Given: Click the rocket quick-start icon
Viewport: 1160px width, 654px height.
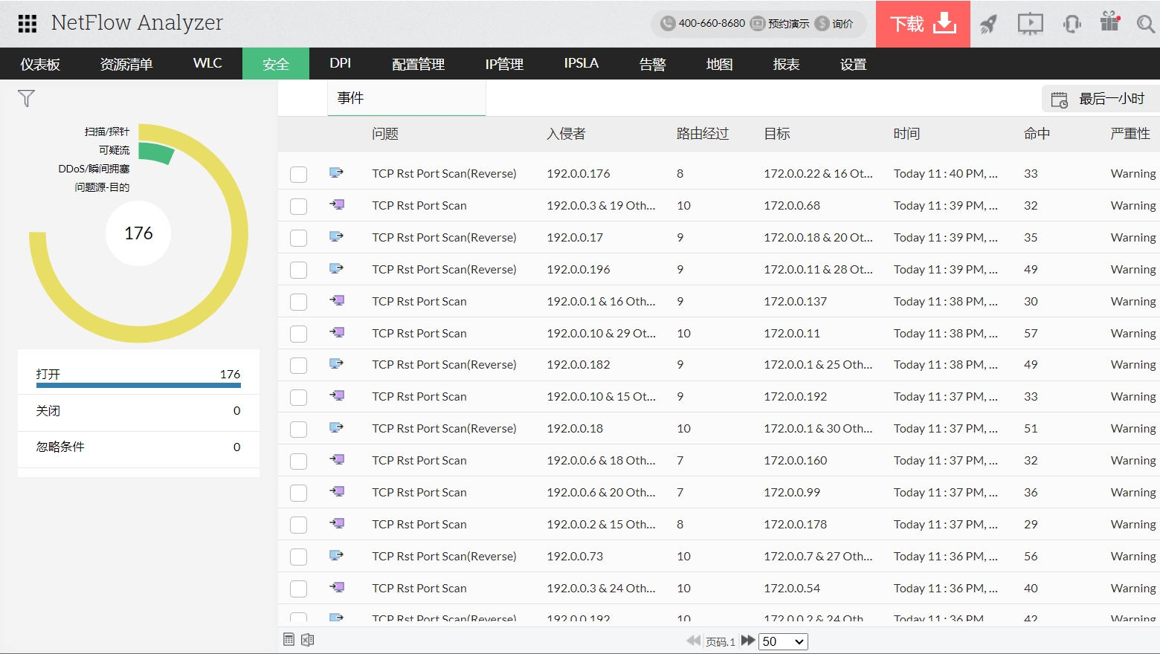Looking at the screenshot, I should pos(987,25).
